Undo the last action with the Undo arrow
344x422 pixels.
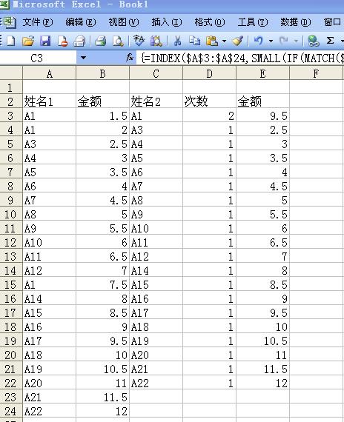[x=259, y=41]
